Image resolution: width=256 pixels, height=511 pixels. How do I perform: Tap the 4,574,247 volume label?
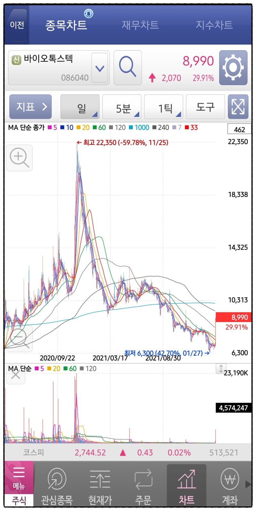click(x=234, y=408)
